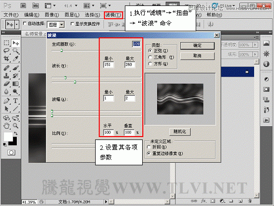Image resolution: width=274 pixels, height=206 pixels.
Task: Launch Bridge from the application bar
Action: (23, 5)
